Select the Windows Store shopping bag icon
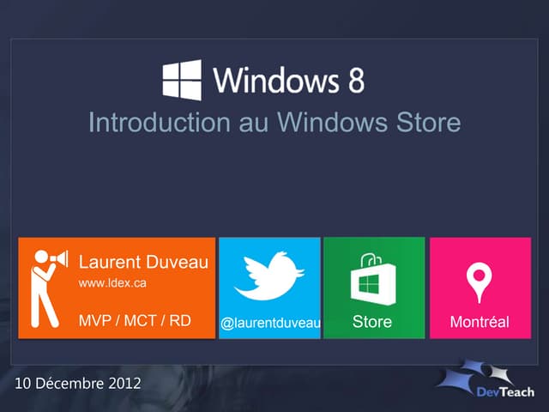Image resolution: width=549 pixels, height=412 pixels. point(374,279)
